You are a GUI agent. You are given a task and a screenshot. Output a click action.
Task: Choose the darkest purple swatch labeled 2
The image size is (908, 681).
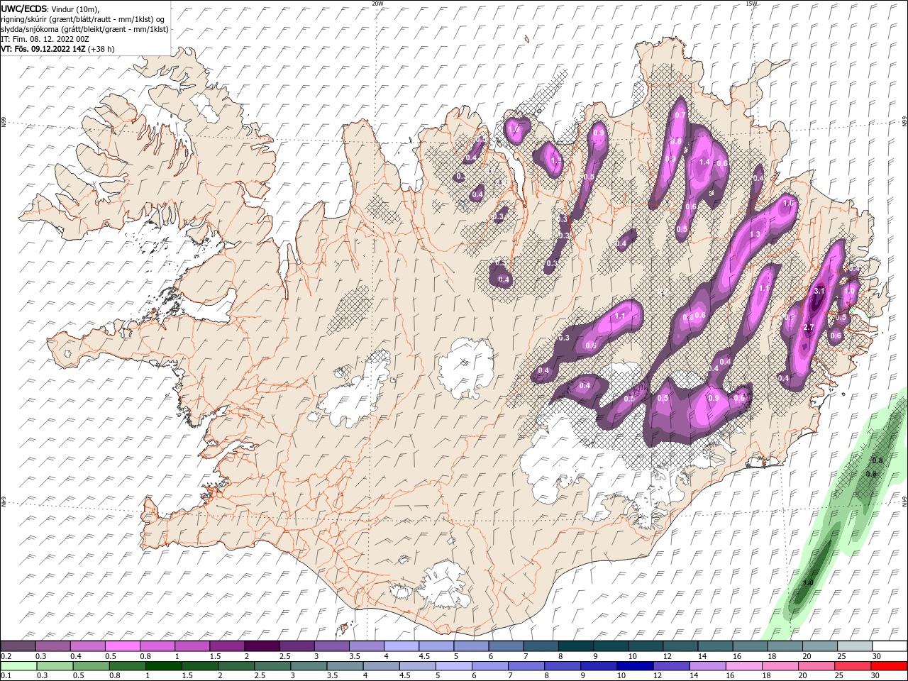(261, 646)
